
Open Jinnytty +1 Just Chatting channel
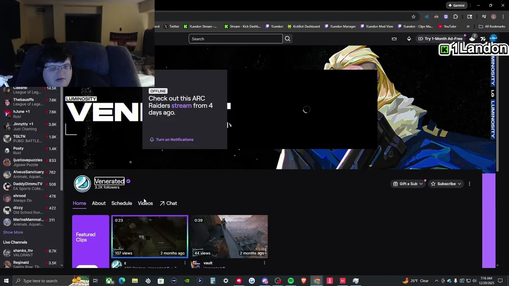point(31,126)
